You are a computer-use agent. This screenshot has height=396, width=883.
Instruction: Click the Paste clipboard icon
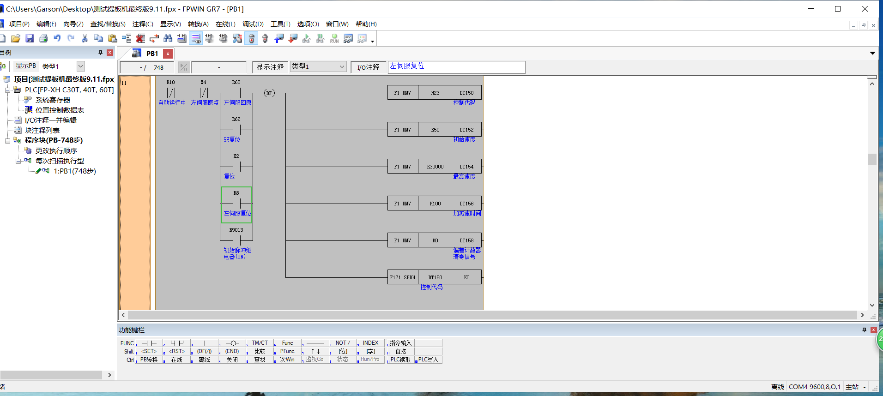coord(113,38)
